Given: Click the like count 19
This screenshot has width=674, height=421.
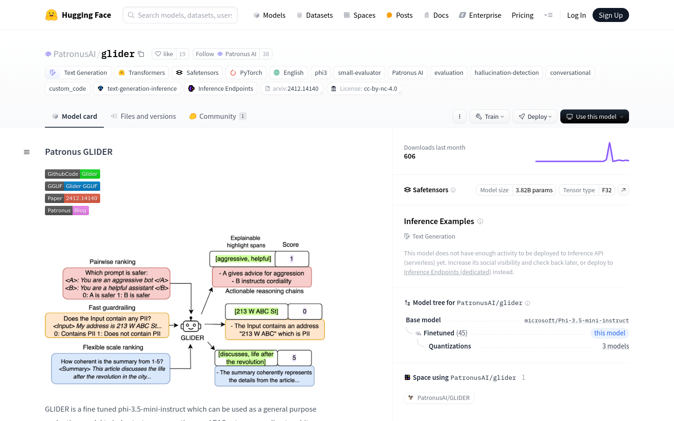Looking at the screenshot, I should (x=183, y=54).
